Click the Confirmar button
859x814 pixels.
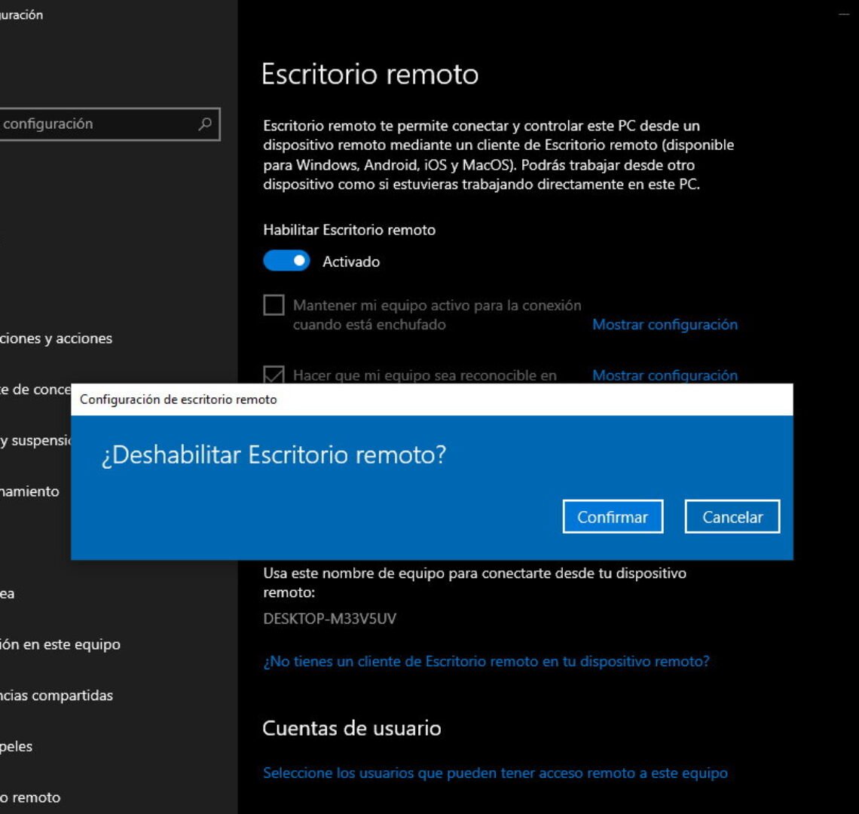613,517
